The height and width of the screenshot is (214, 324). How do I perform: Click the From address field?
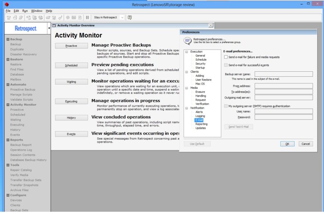pos(284,86)
